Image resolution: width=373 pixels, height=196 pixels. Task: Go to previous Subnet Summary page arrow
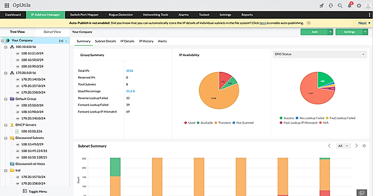tap(329, 145)
